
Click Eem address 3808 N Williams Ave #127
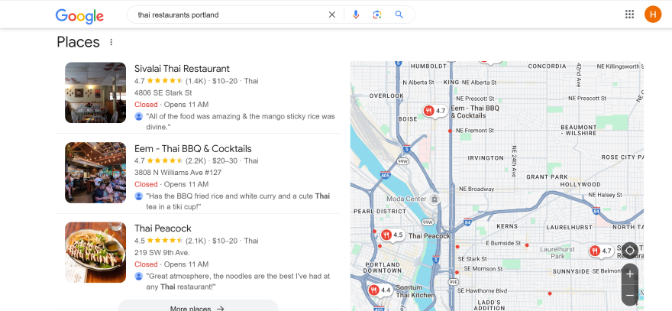pos(178,173)
